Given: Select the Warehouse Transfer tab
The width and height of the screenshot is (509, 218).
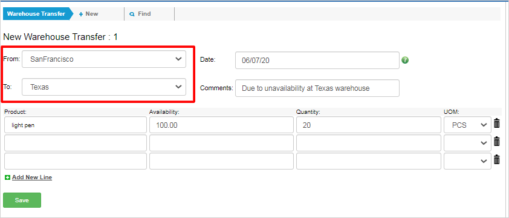Looking at the screenshot, I should click(x=36, y=14).
